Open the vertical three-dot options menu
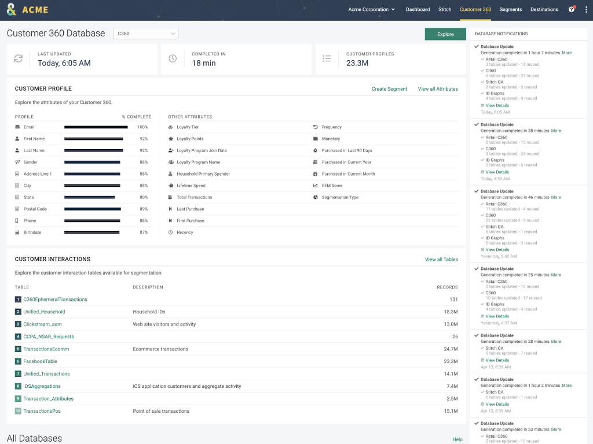593x444 pixels. 586,9
